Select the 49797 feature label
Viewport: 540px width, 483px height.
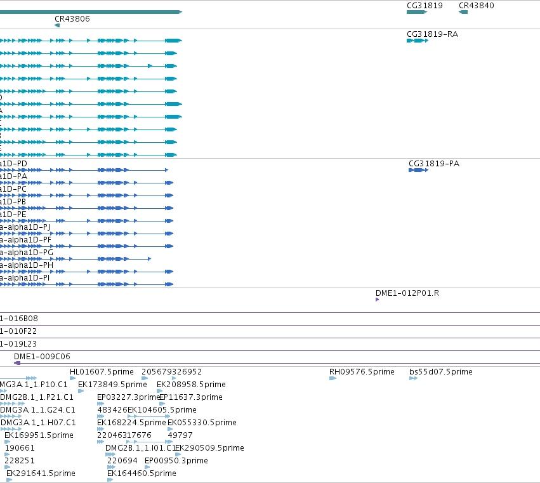180,435
